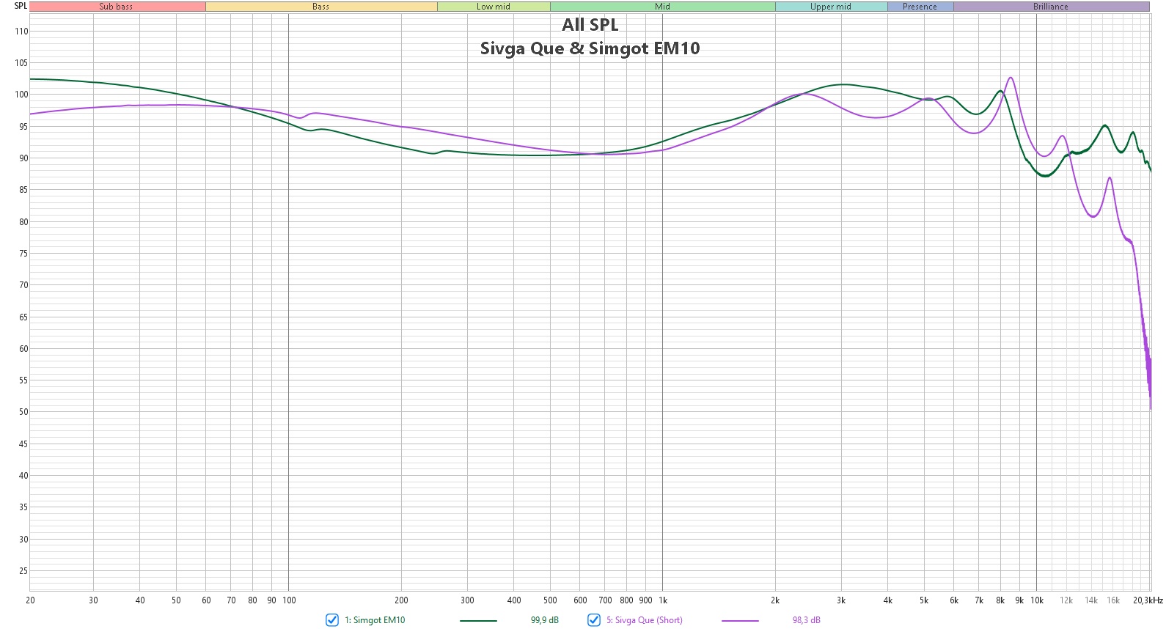The height and width of the screenshot is (629, 1166).
Task: Click the 20,3kHz frequency axis end label
Action: pyautogui.click(x=1148, y=600)
